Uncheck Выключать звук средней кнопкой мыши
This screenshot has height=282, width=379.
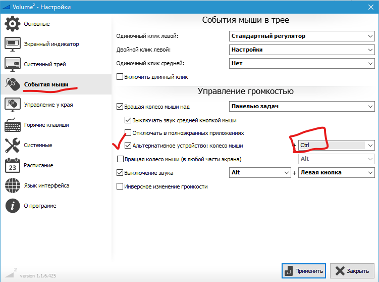point(128,120)
